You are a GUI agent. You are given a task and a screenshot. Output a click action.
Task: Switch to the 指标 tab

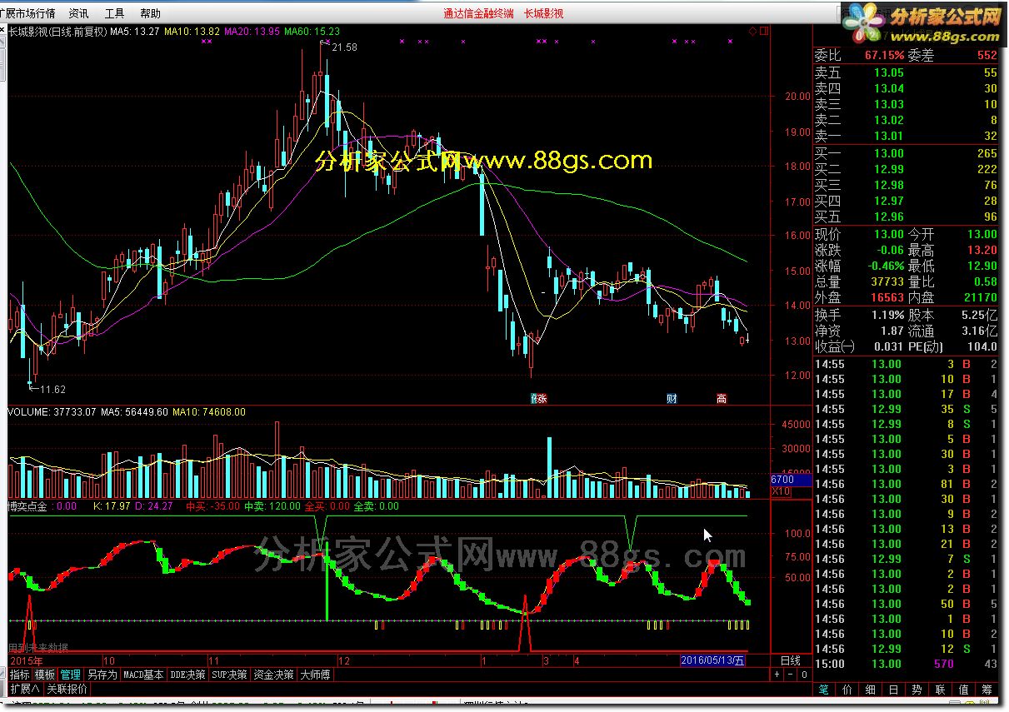coord(20,675)
